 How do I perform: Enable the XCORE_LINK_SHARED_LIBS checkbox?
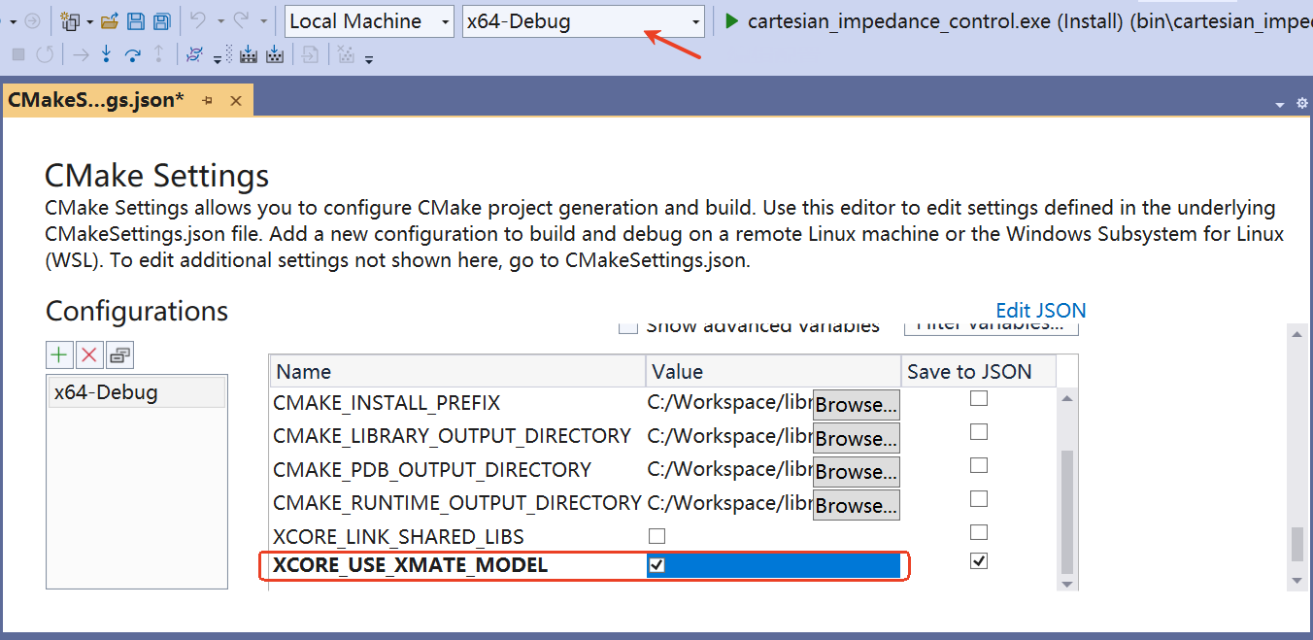(x=656, y=535)
